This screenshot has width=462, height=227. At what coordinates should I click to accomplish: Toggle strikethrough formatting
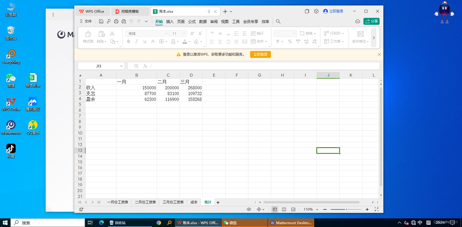[153, 41]
